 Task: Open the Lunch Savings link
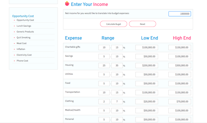coord(24,26)
